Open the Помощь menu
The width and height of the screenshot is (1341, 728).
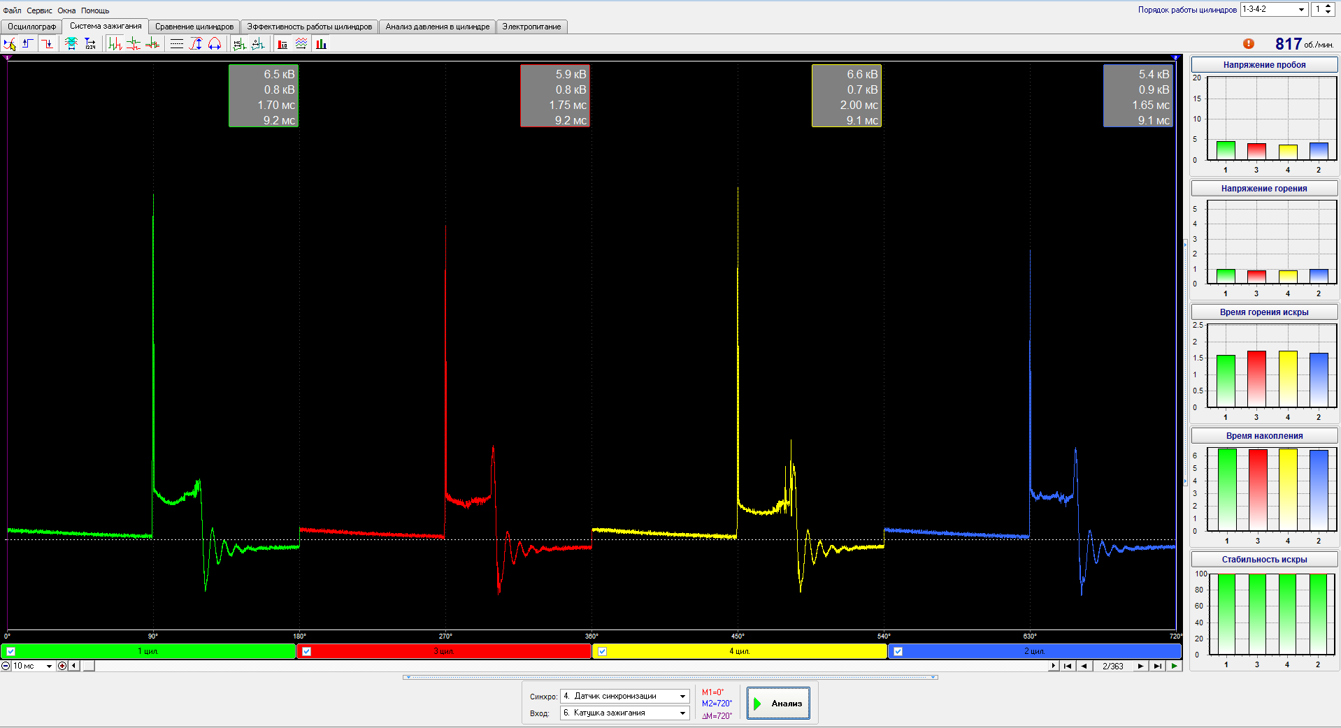coord(95,10)
